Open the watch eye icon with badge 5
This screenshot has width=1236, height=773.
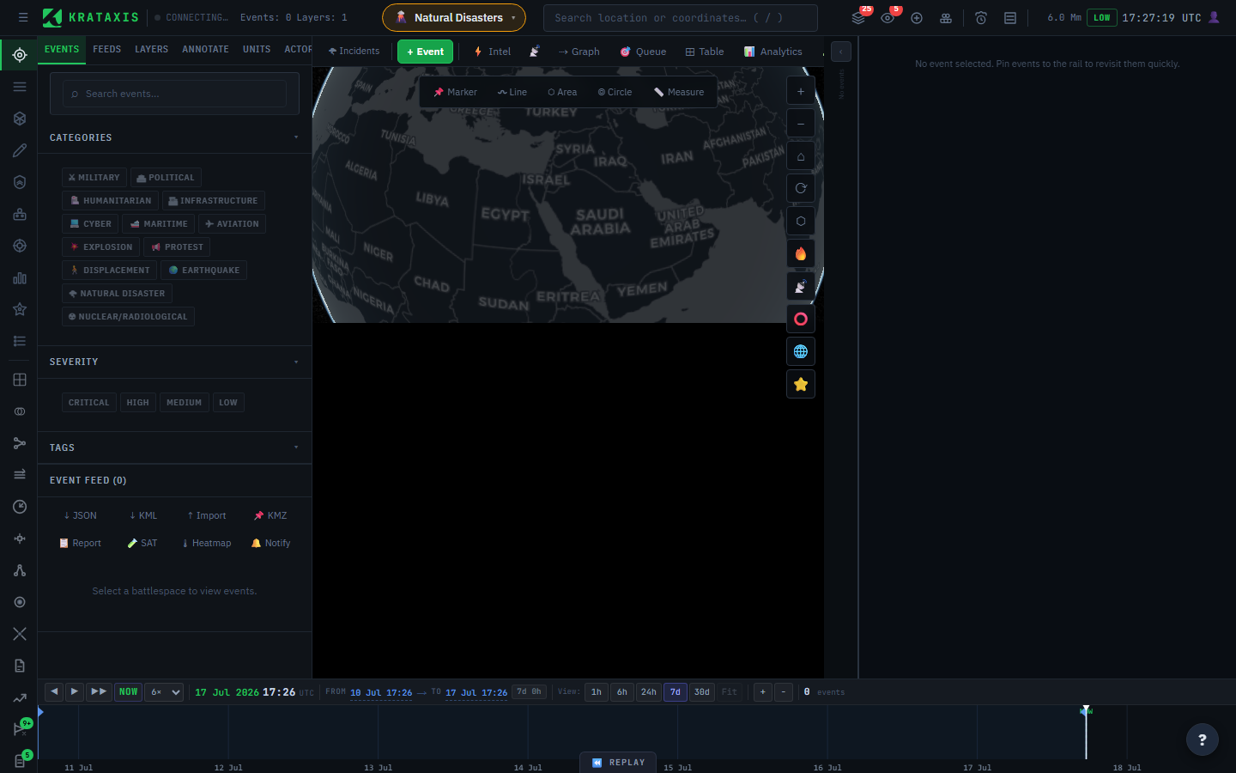[x=888, y=17]
